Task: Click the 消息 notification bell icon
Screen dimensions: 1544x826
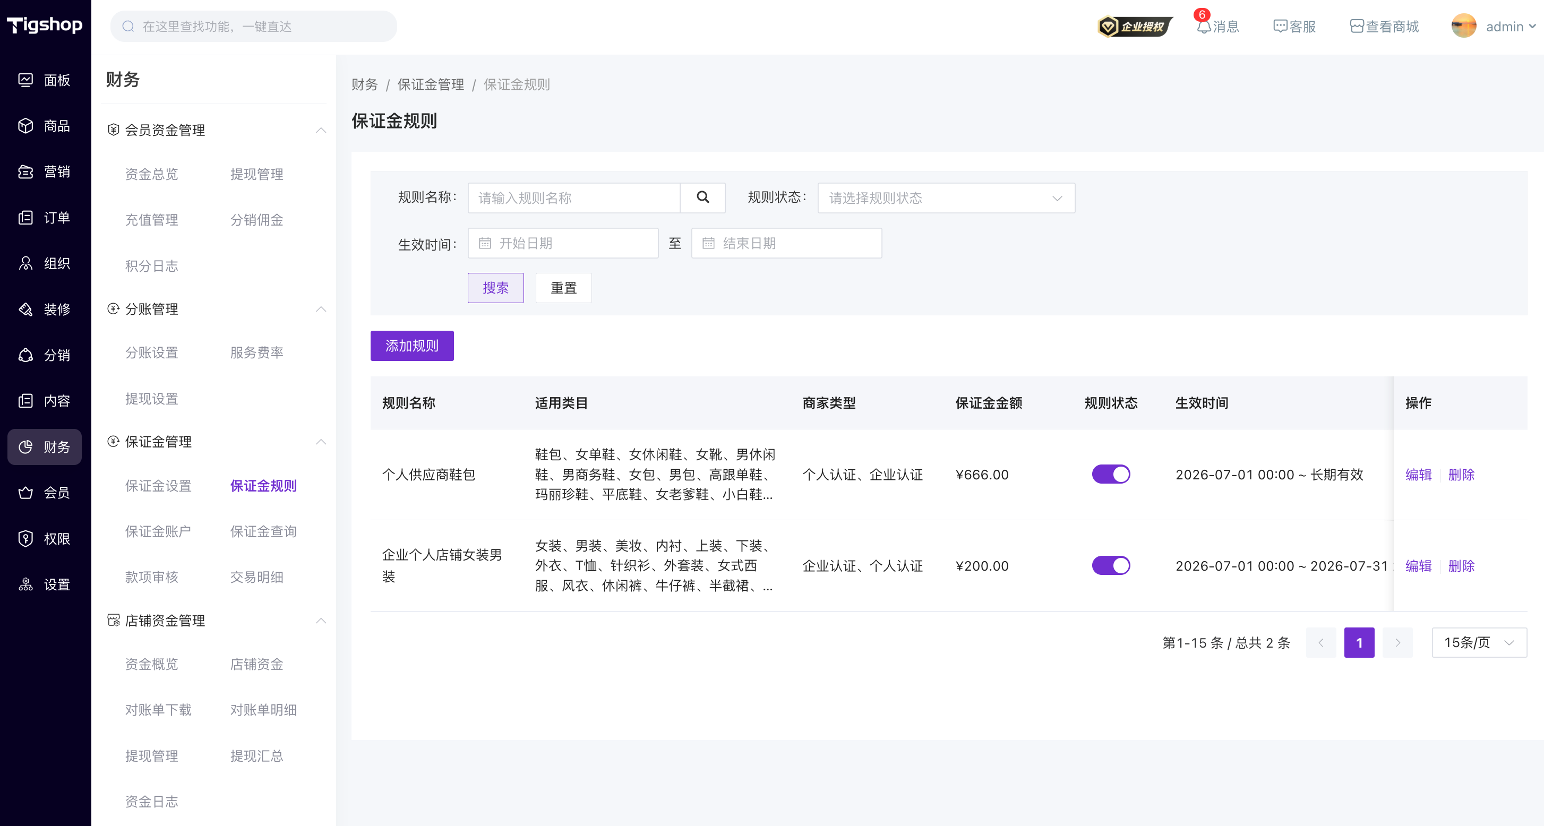Action: [x=1204, y=27]
